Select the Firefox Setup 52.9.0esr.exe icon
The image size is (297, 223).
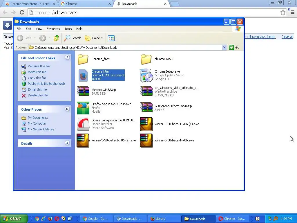(83, 108)
